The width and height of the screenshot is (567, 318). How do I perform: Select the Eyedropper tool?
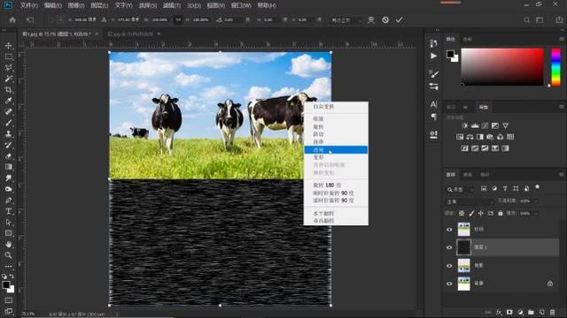(x=9, y=101)
